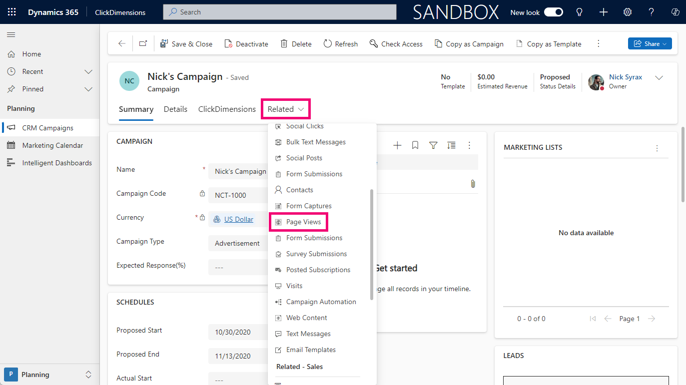Expand the header fields chevron

pyautogui.click(x=659, y=78)
